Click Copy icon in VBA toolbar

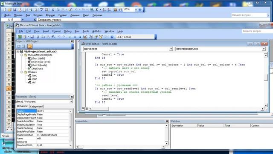point(43,37)
